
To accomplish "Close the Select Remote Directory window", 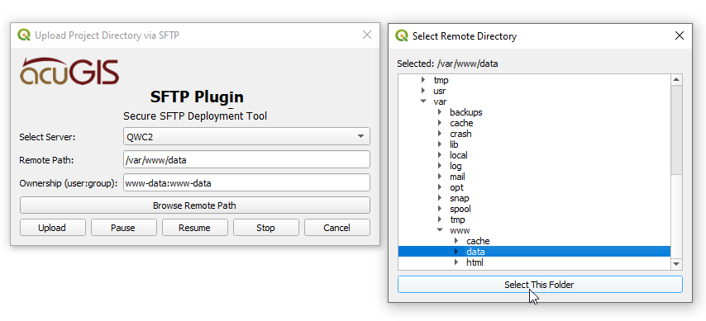I will tap(680, 35).
